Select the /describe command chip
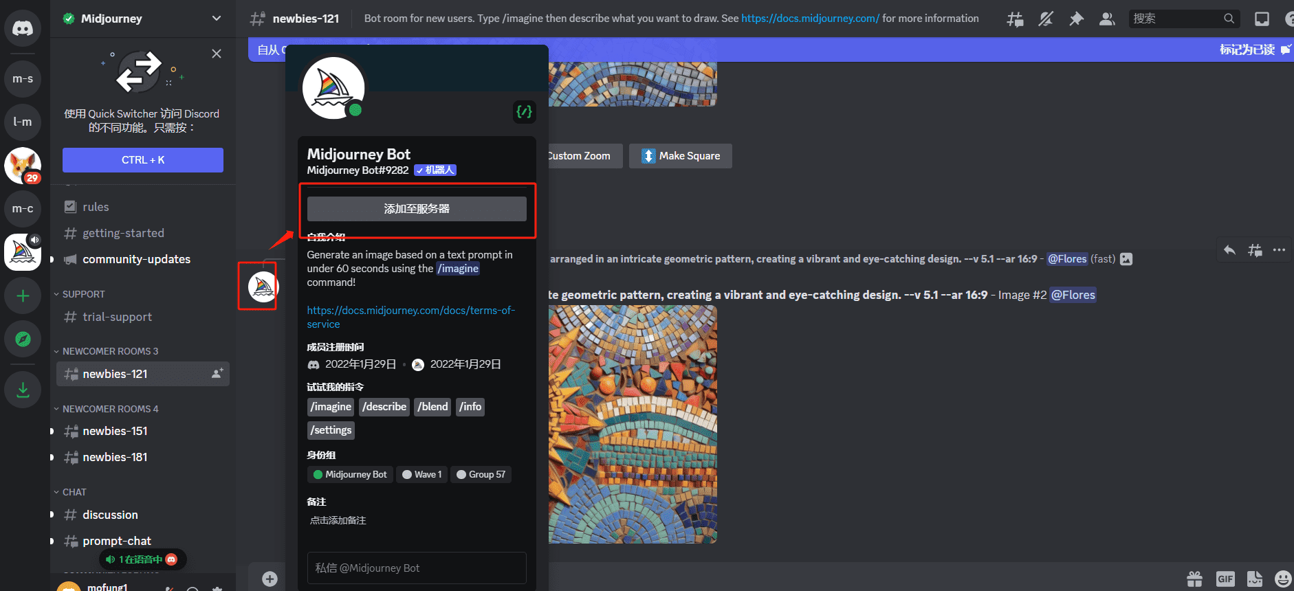Screen dimensions: 1294x591 [x=384, y=407]
